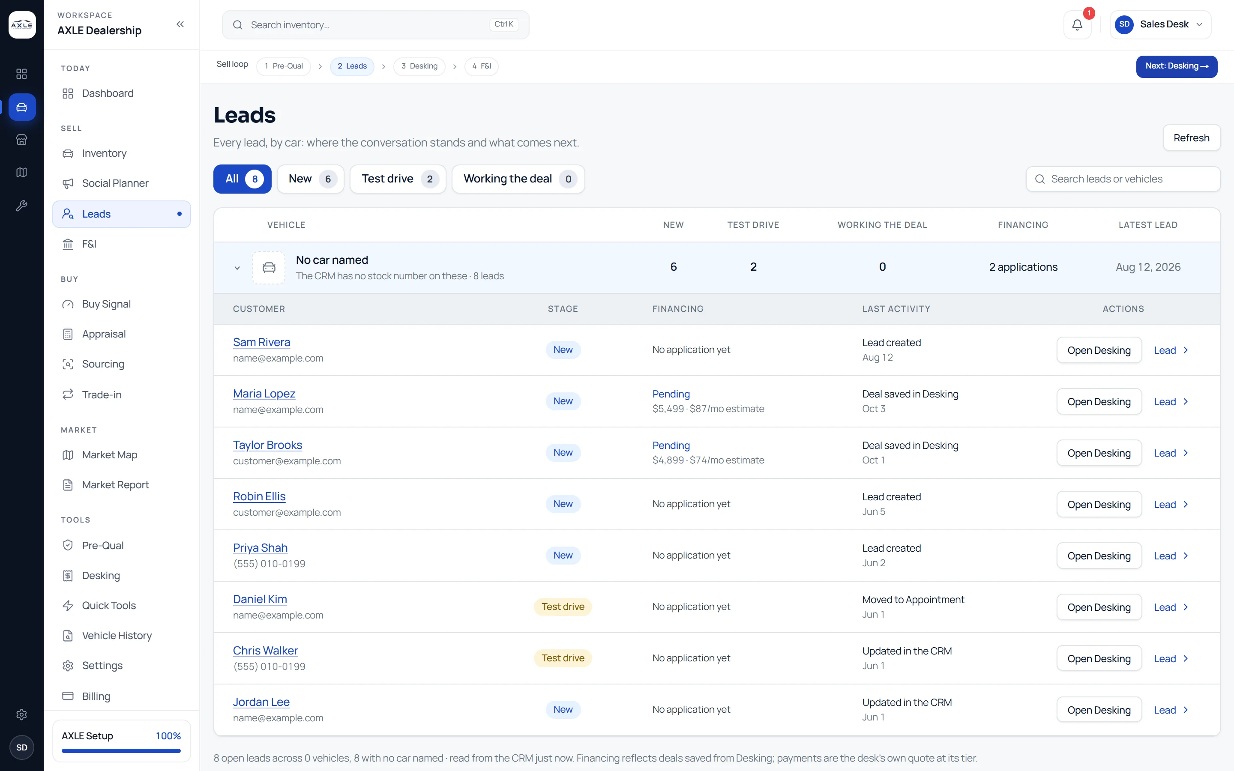Open Market Map in the sidebar
This screenshot has width=1234, height=771.
coord(121,455)
